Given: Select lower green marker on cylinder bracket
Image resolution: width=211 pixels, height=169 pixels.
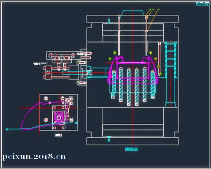Looking at the screenshot, I should tap(78, 83).
